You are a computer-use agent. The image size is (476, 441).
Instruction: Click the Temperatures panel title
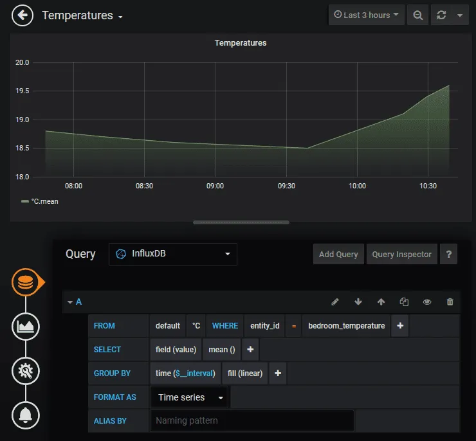coord(241,43)
